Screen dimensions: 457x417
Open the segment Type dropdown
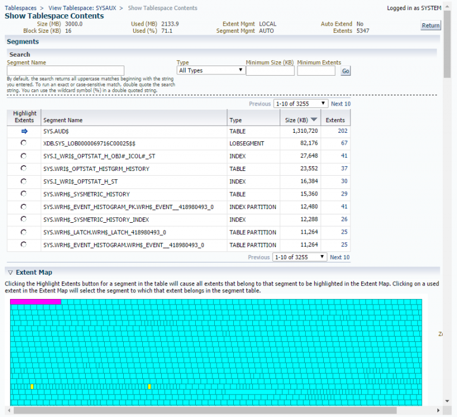(x=211, y=70)
